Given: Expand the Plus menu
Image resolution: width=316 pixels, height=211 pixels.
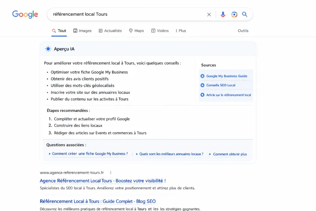Looking at the screenshot, I should [181, 31].
